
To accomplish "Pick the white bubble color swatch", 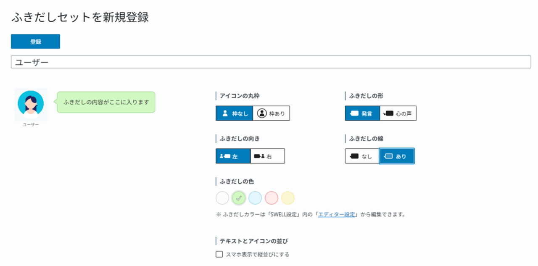I will [222, 198].
